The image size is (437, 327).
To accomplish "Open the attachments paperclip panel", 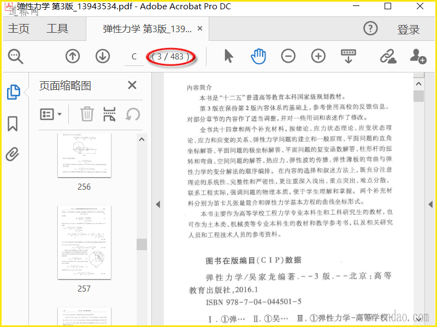I will click(x=13, y=154).
